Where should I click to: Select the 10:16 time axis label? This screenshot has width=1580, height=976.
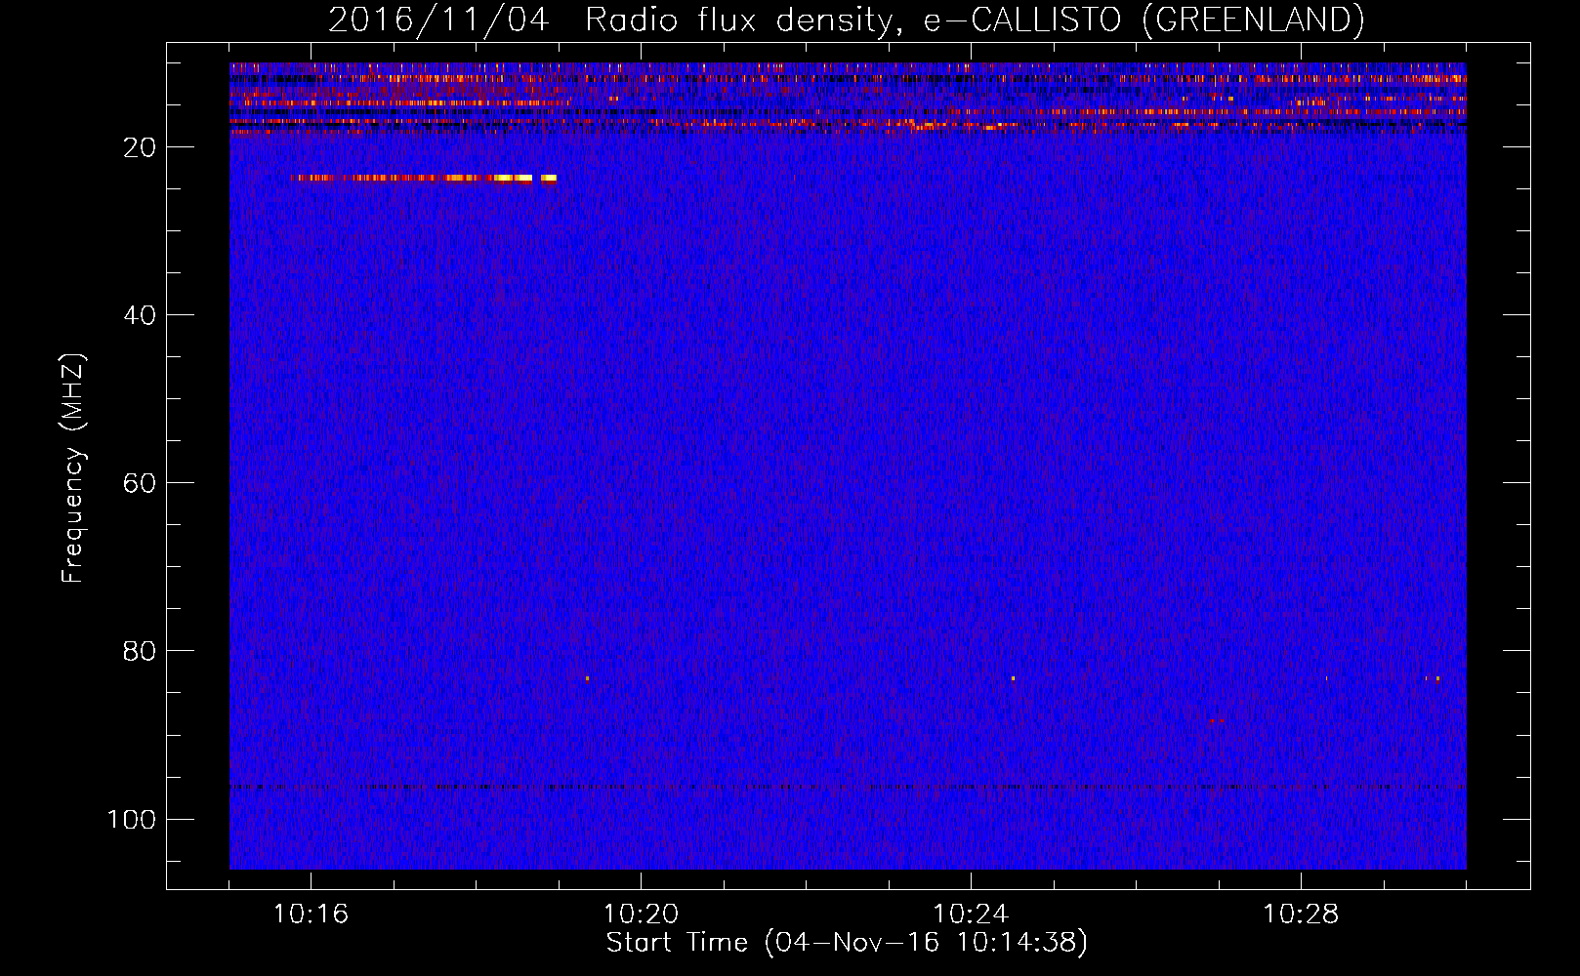[x=311, y=915]
